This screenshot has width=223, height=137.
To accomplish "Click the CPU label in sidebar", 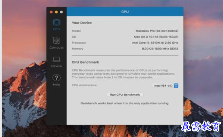I will (56, 29).
